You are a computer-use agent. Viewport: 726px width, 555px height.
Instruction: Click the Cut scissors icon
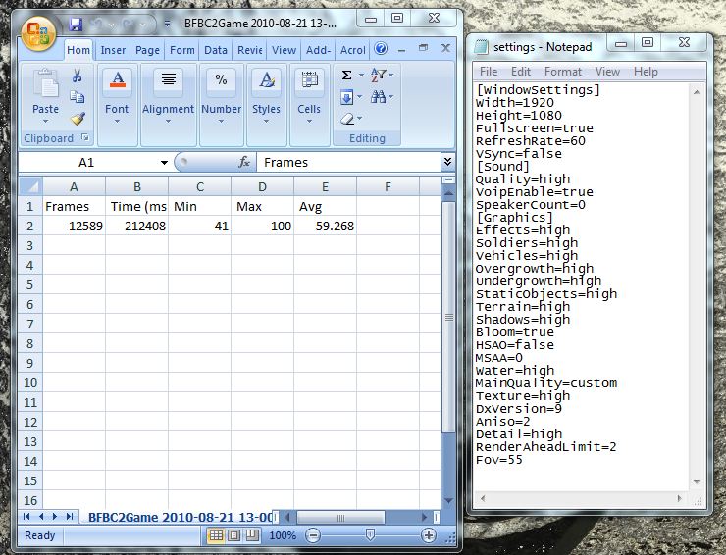point(77,76)
